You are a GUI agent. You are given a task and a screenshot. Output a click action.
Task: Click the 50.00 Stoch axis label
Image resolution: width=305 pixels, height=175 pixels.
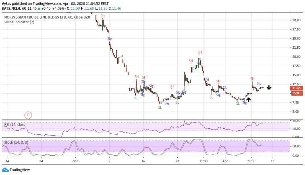point(296,146)
